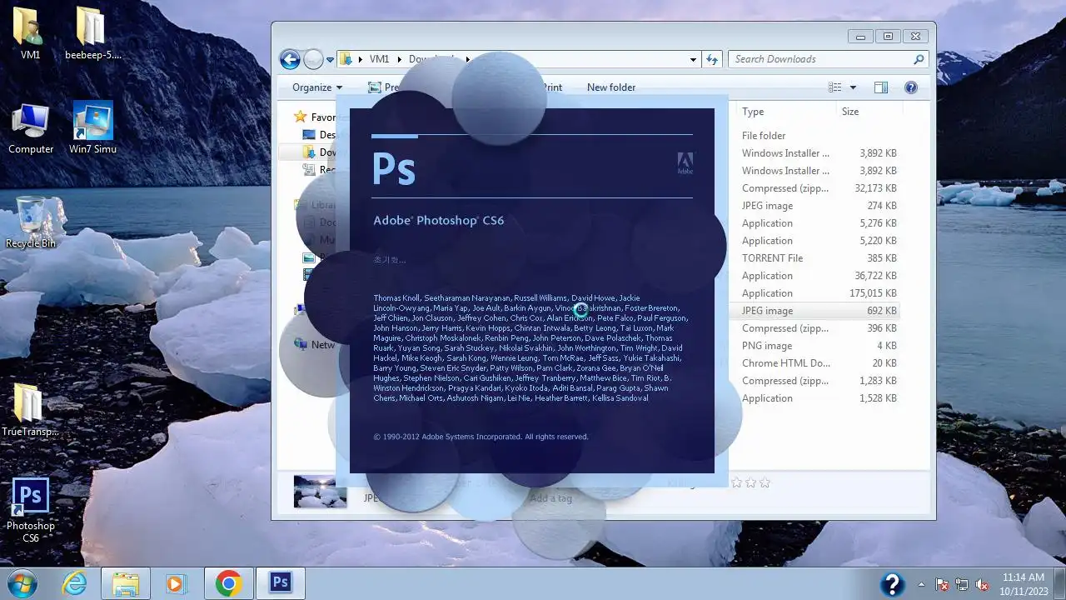Toggle the Explorer preview pane icon
This screenshot has width=1066, height=600.
881,87
